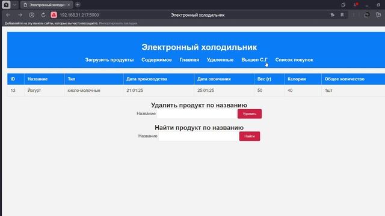Open downloads icon with red badge
Screen dimensions: 385x216
(x=355, y=5)
